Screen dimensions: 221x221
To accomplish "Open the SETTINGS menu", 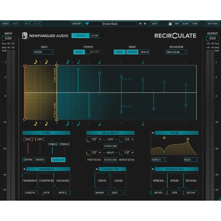I will (x=213, y=23).
